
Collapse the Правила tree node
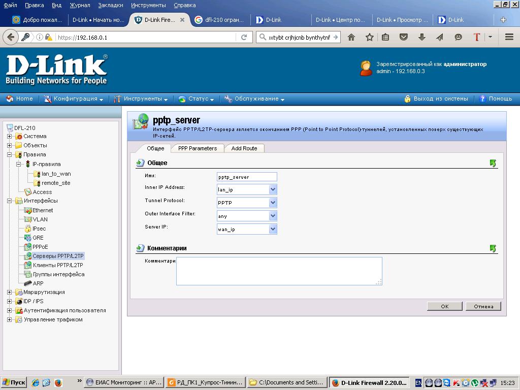pos(9,154)
